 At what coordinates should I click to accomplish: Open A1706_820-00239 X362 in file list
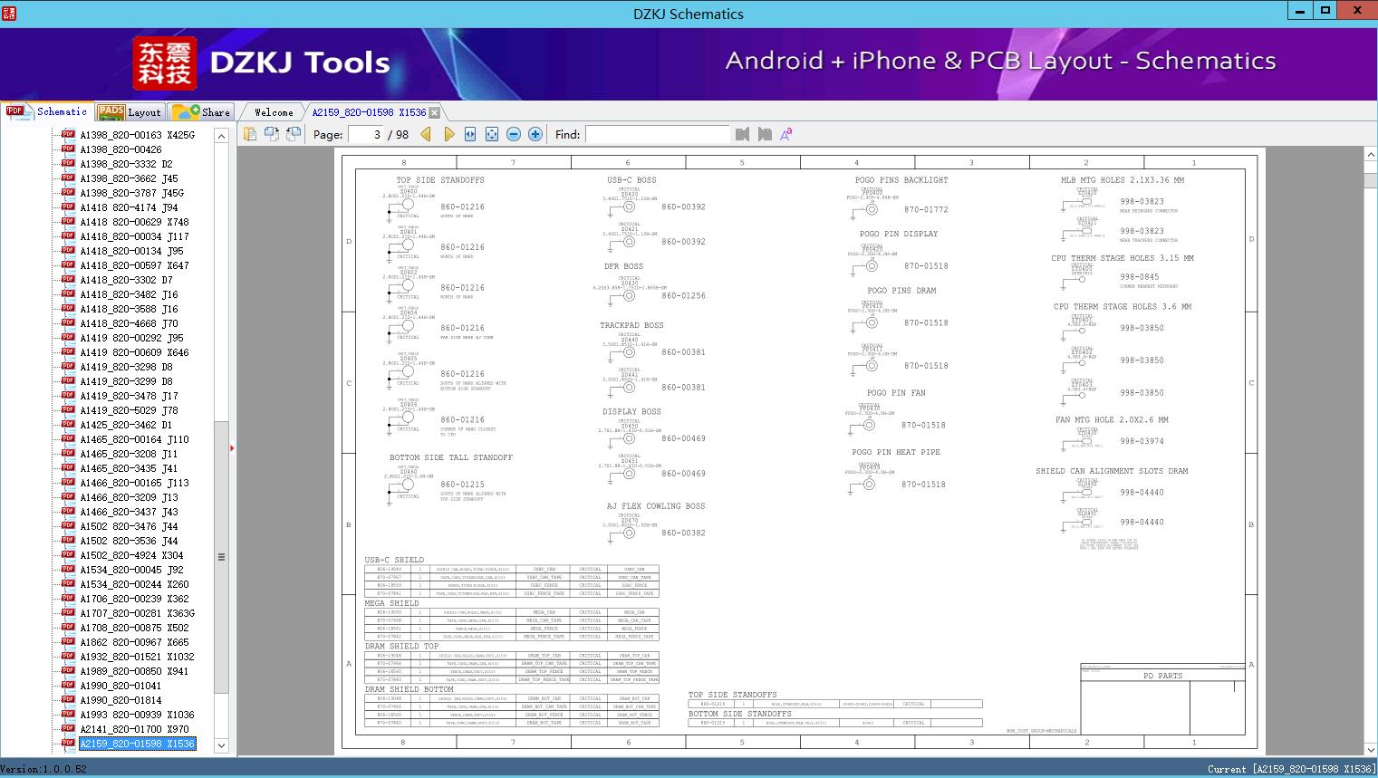click(134, 599)
